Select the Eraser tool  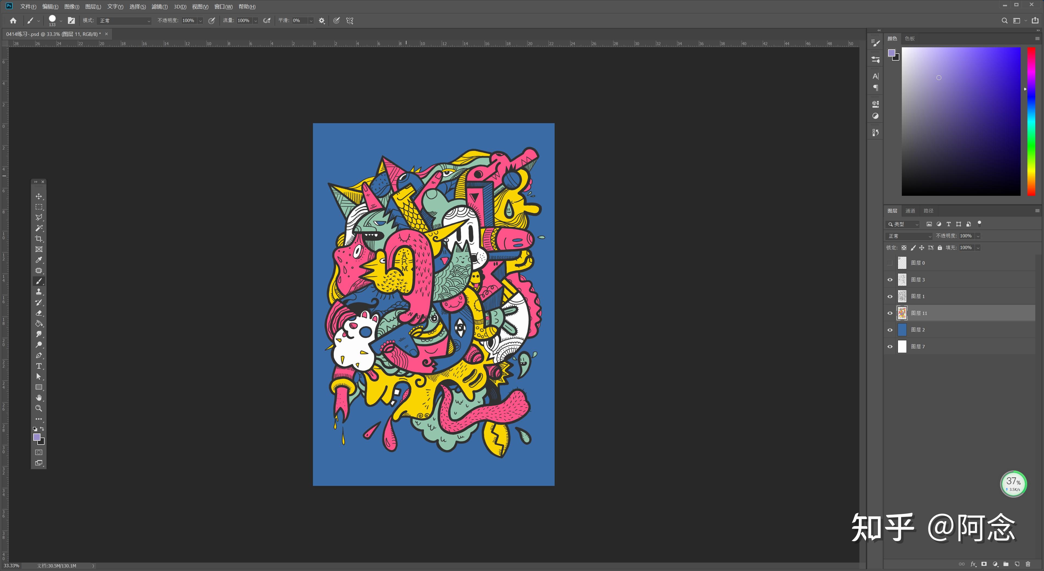point(39,313)
